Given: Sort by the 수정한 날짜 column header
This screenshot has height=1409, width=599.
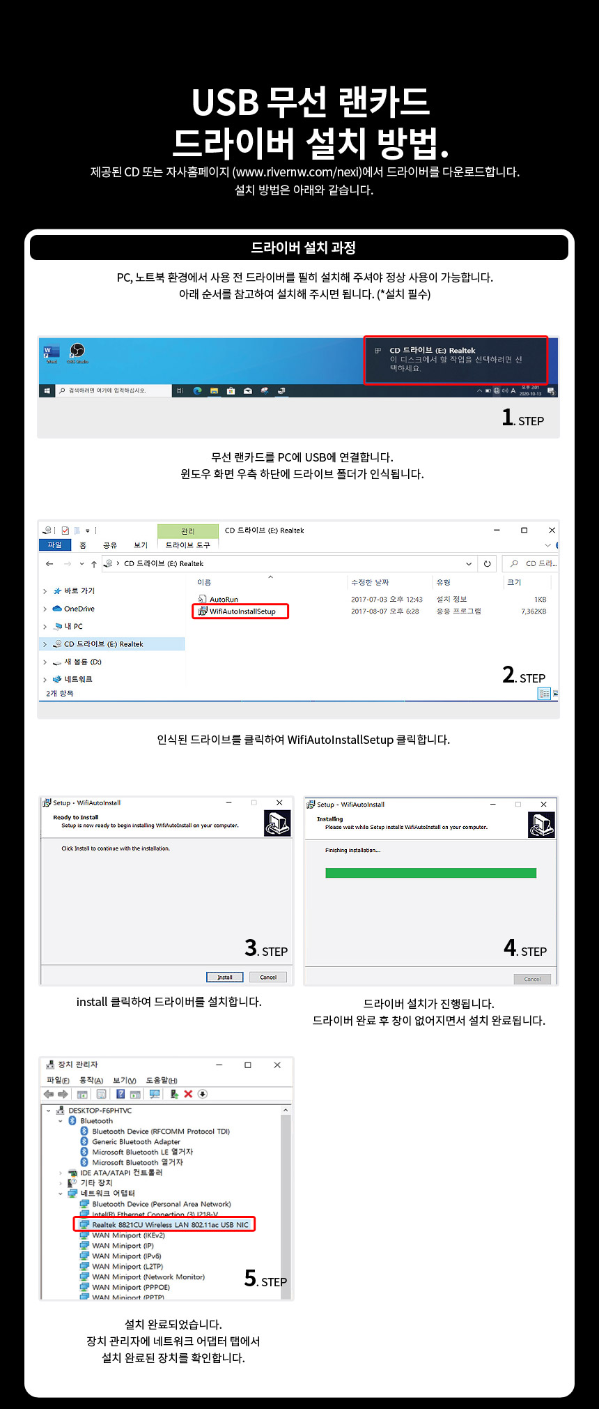Looking at the screenshot, I should (371, 582).
